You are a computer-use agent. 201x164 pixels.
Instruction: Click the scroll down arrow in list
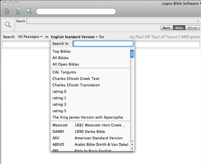132,149
